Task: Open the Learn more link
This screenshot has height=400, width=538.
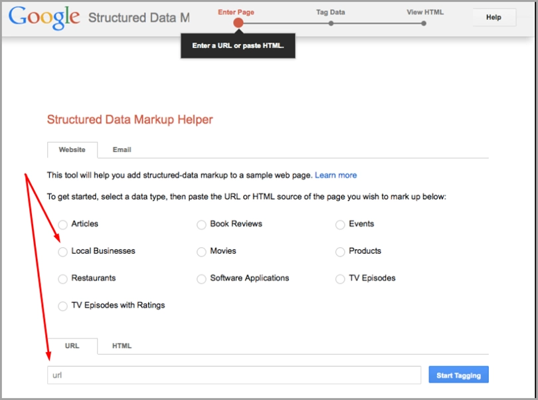Action: tap(335, 175)
